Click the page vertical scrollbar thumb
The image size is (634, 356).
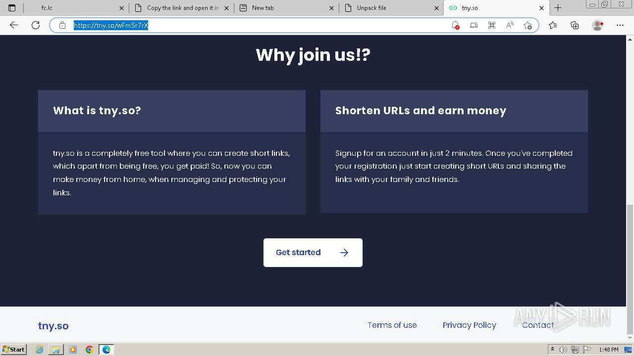pos(630,269)
